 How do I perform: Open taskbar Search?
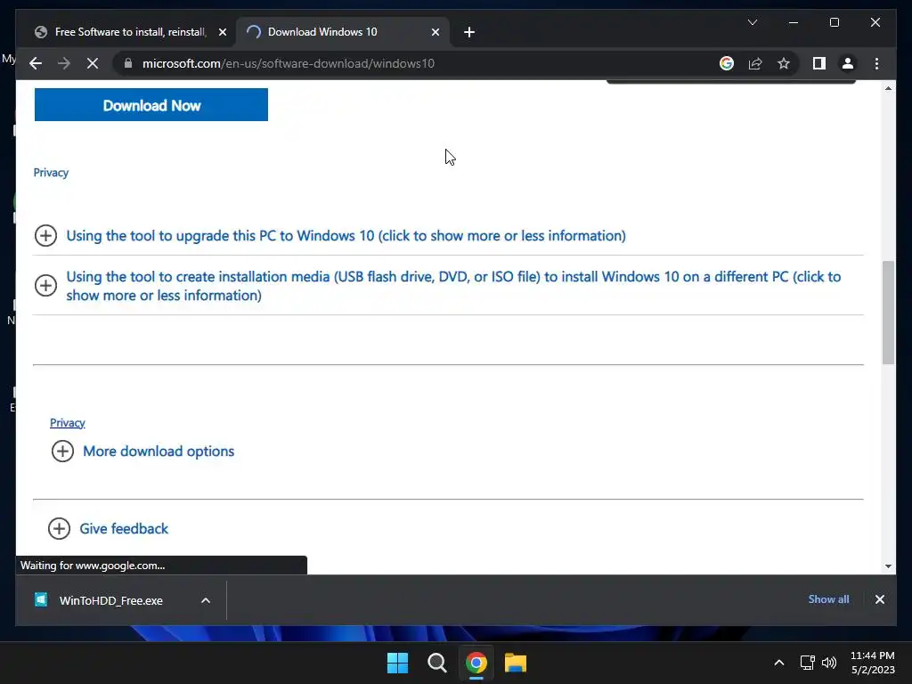436,663
